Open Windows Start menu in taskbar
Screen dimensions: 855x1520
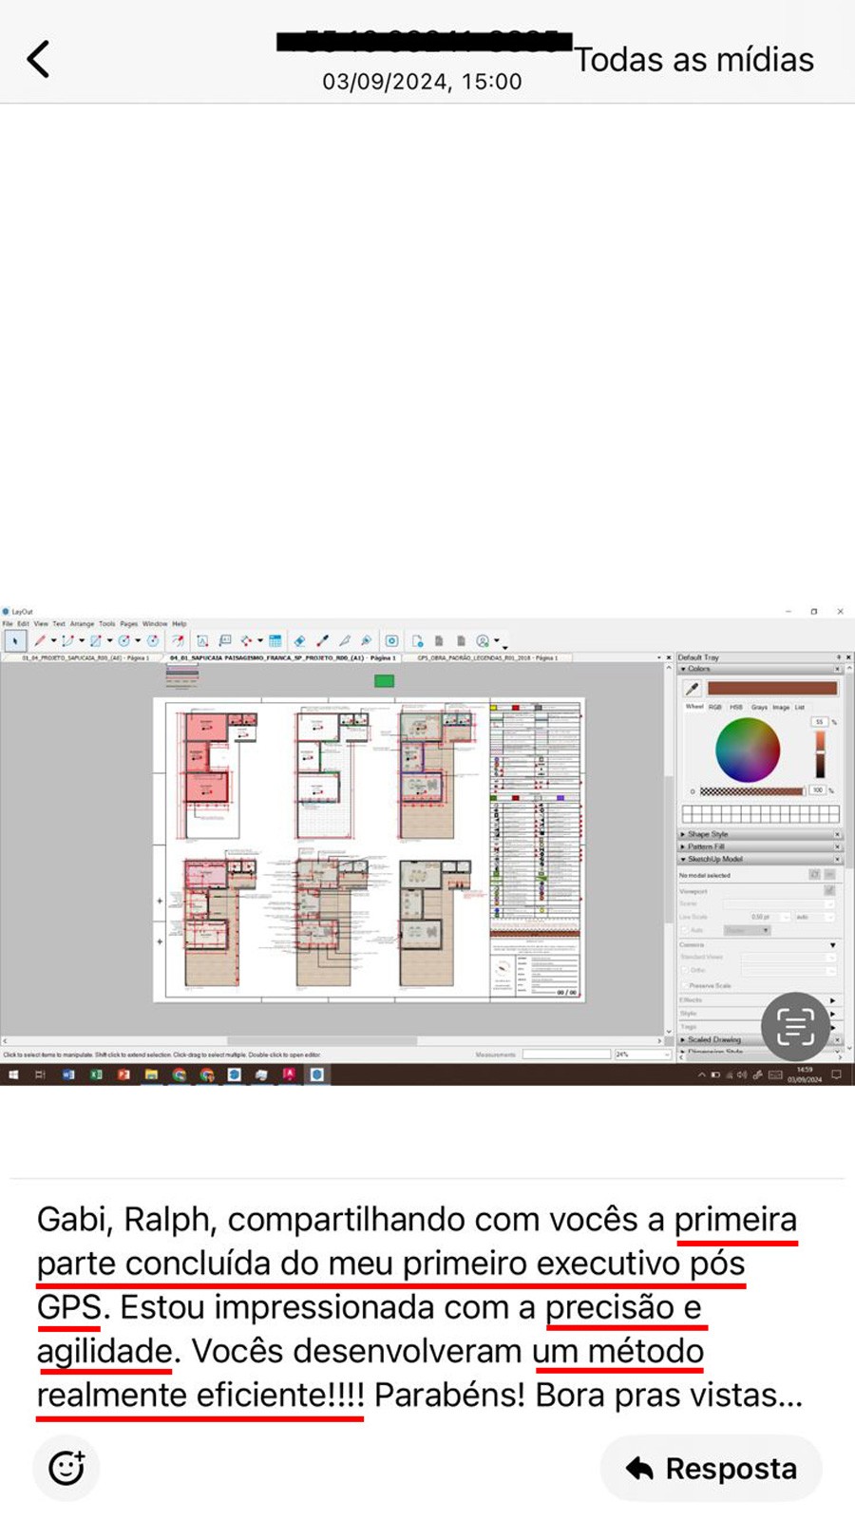pos(13,1074)
